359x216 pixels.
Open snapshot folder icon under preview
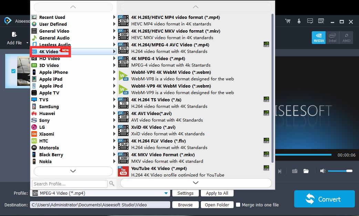tap(306, 171)
